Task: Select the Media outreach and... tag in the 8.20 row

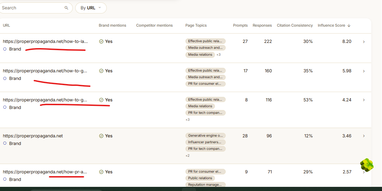Action: [205, 48]
